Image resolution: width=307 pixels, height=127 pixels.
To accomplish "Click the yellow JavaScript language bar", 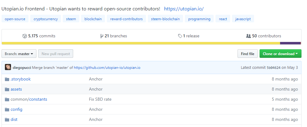I will click(x=141, y=43).
